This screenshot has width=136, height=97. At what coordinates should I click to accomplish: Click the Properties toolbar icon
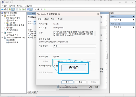(17, 9)
